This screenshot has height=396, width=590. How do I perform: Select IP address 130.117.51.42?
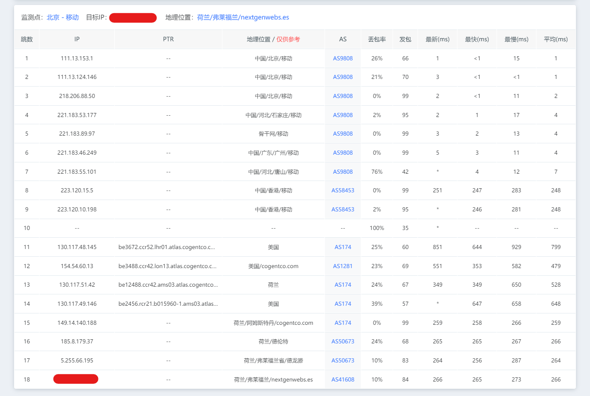tap(77, 285)
